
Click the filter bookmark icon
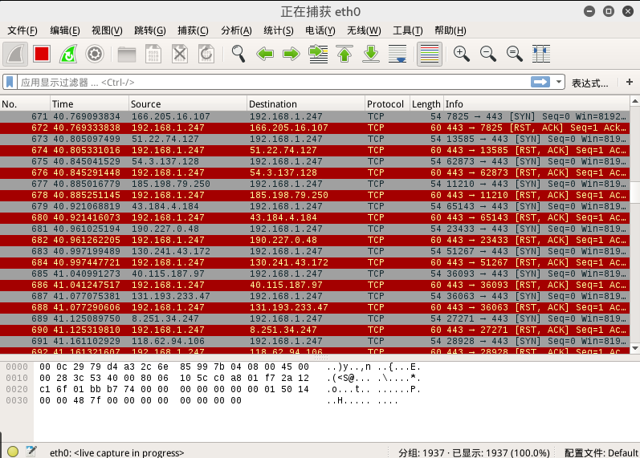10,82
